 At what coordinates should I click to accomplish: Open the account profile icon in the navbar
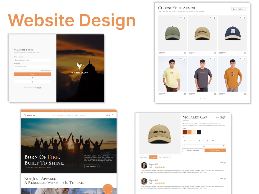pyautogui.click(x=110, y=115)
